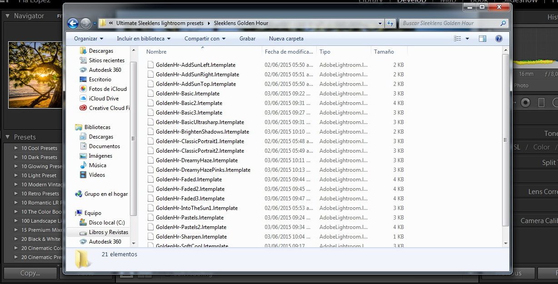558x284 pixels.
Task: Click the refresh button beside the address bar
Action: pyautogui.click(x=390, y=23)
